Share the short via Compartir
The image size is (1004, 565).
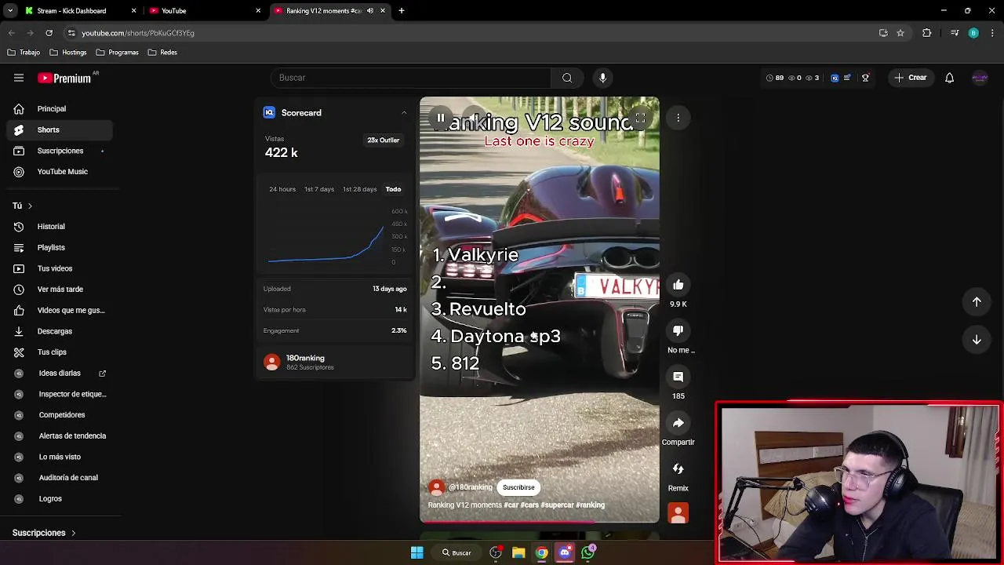(678, 423)
